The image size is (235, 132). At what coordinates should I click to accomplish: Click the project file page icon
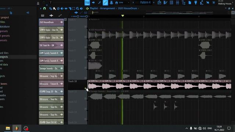(189, 3)
